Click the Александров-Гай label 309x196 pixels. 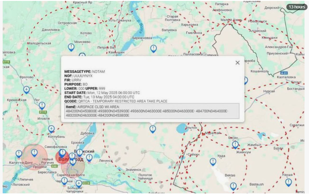[x=279, y=47]
